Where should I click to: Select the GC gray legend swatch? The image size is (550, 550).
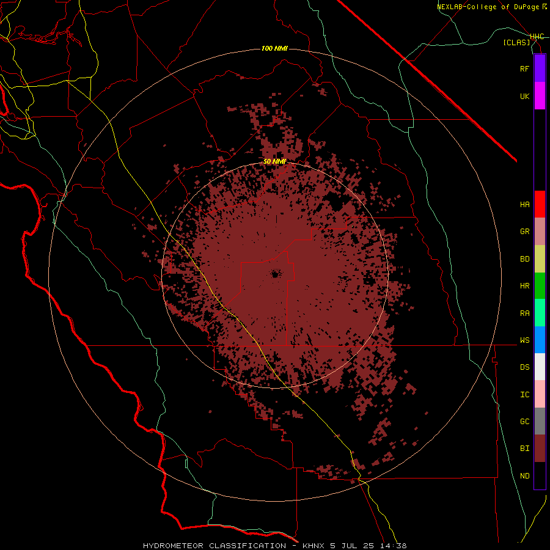point(540,421)
